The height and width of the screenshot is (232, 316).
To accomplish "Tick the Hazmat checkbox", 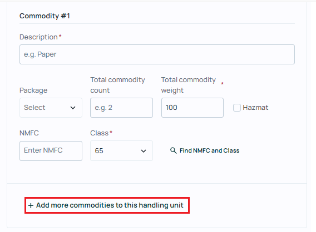I will [x=237, y=108].
